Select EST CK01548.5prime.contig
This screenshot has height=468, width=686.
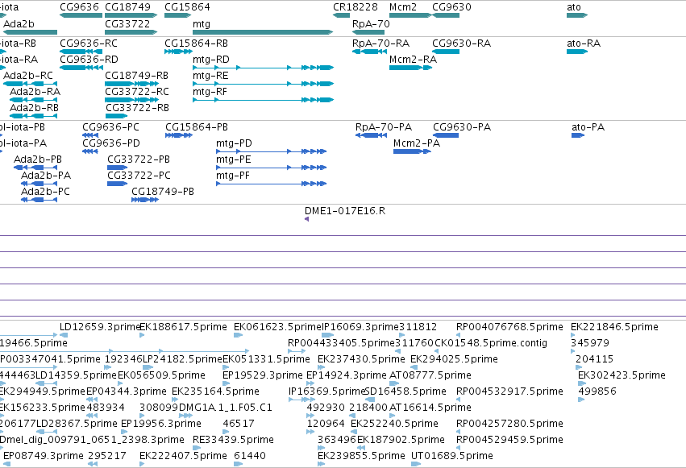436,351
